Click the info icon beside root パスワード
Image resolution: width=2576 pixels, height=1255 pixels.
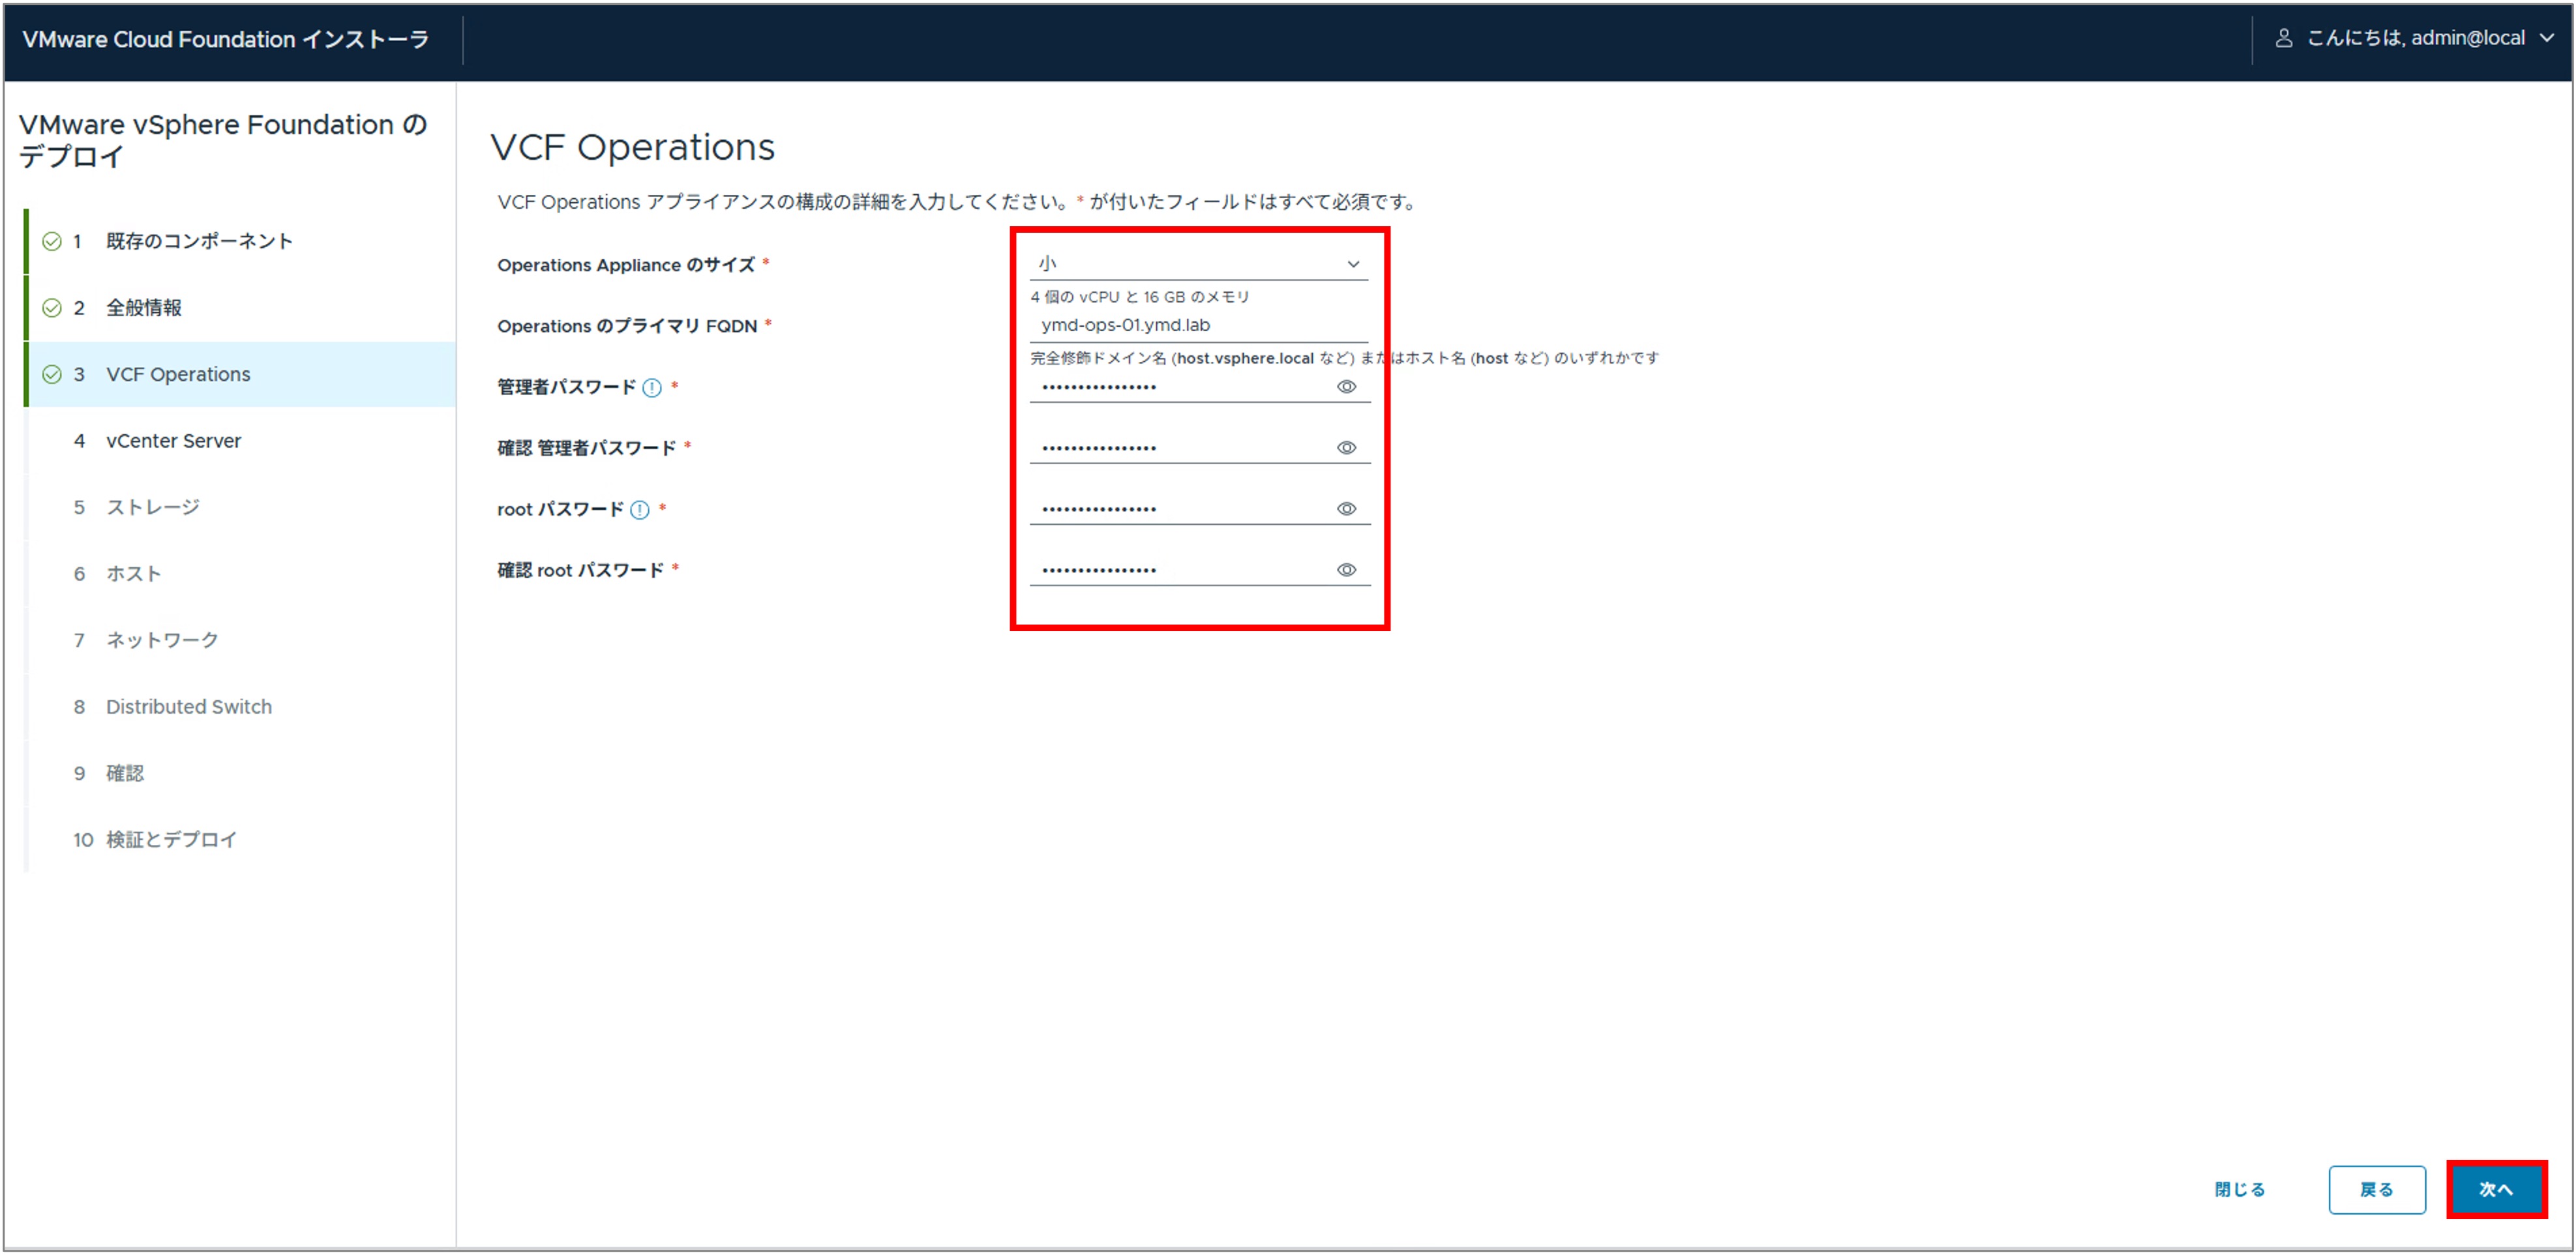tap(640, 510)
